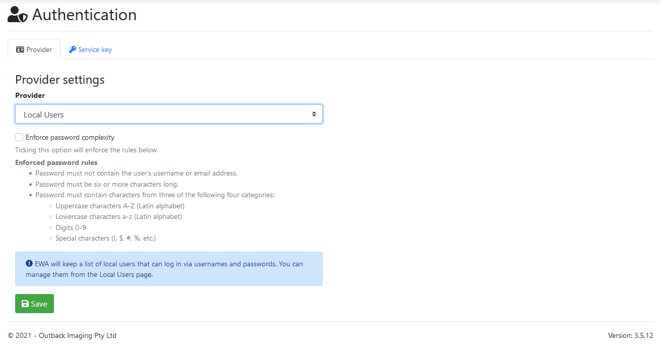This screenshot has height=351, width=660.
Task: Click the Version 3.5.12 footer text
Action: pos(630,335)
